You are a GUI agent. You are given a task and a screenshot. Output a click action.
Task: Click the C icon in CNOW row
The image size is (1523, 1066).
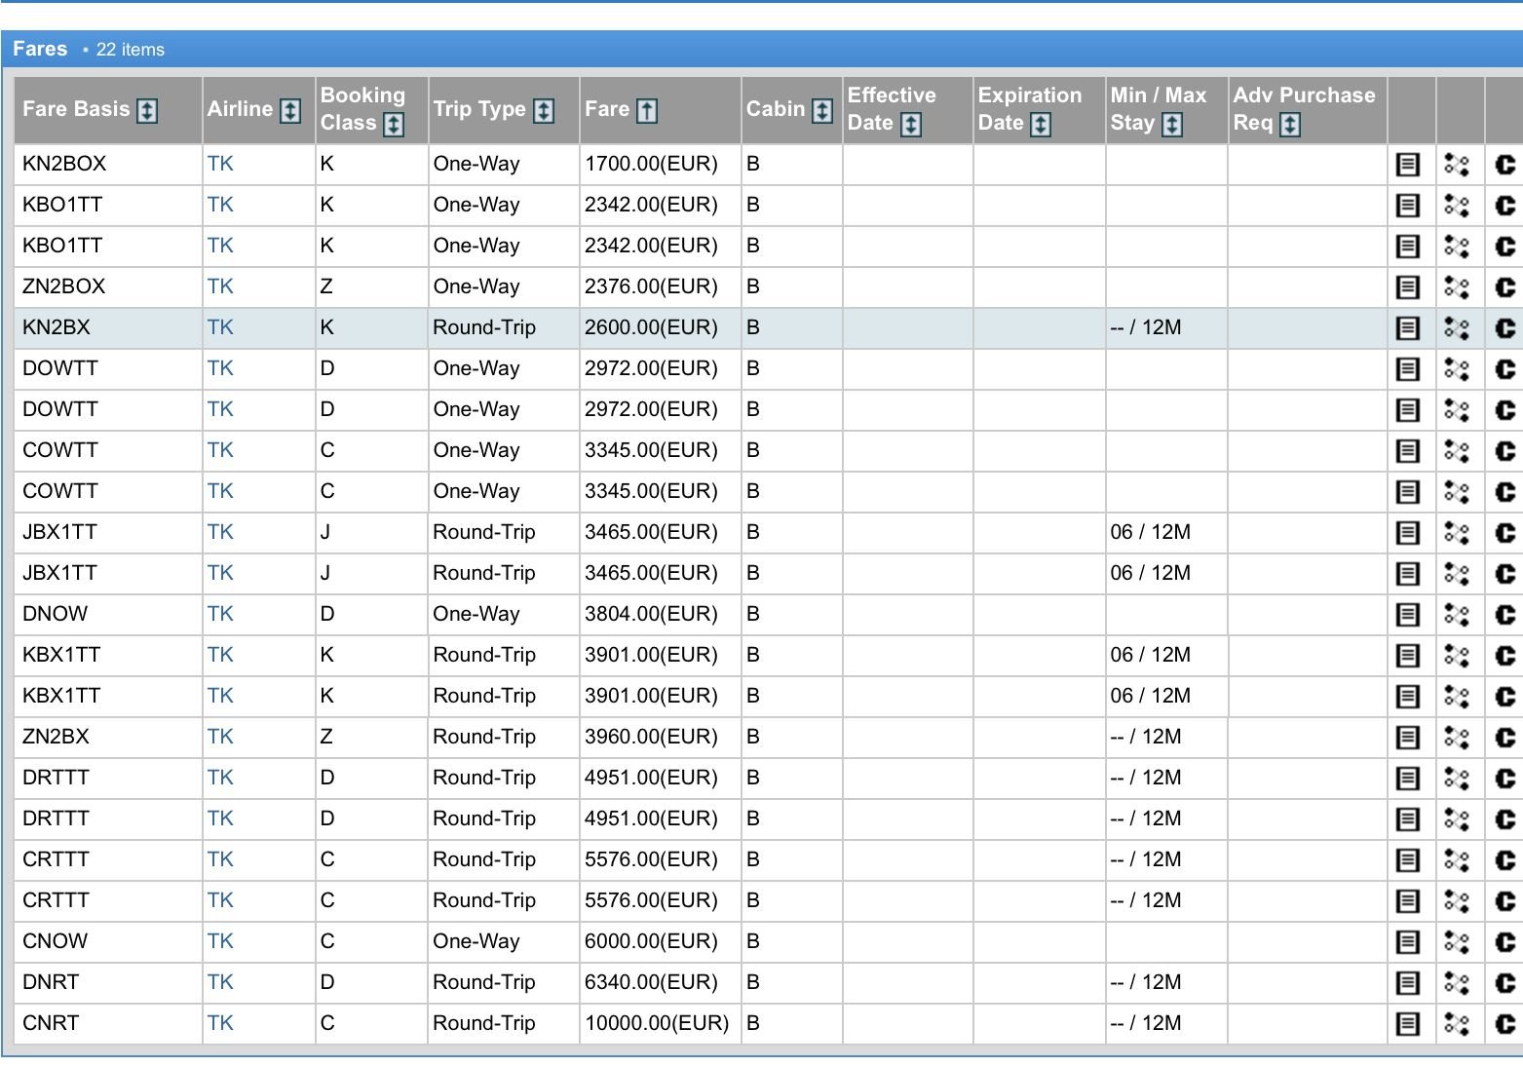[x=1504, y=942]
